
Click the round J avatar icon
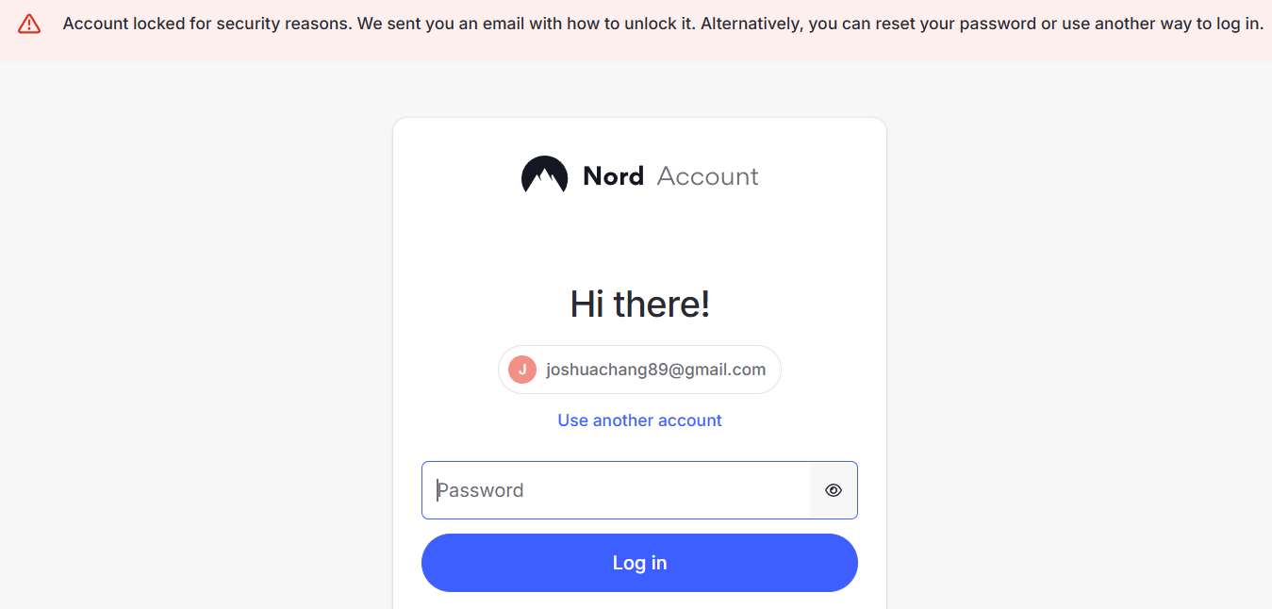tap(522, 370)
